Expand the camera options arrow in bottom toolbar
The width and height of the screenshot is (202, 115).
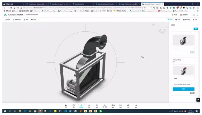click(x=114, y=105)
